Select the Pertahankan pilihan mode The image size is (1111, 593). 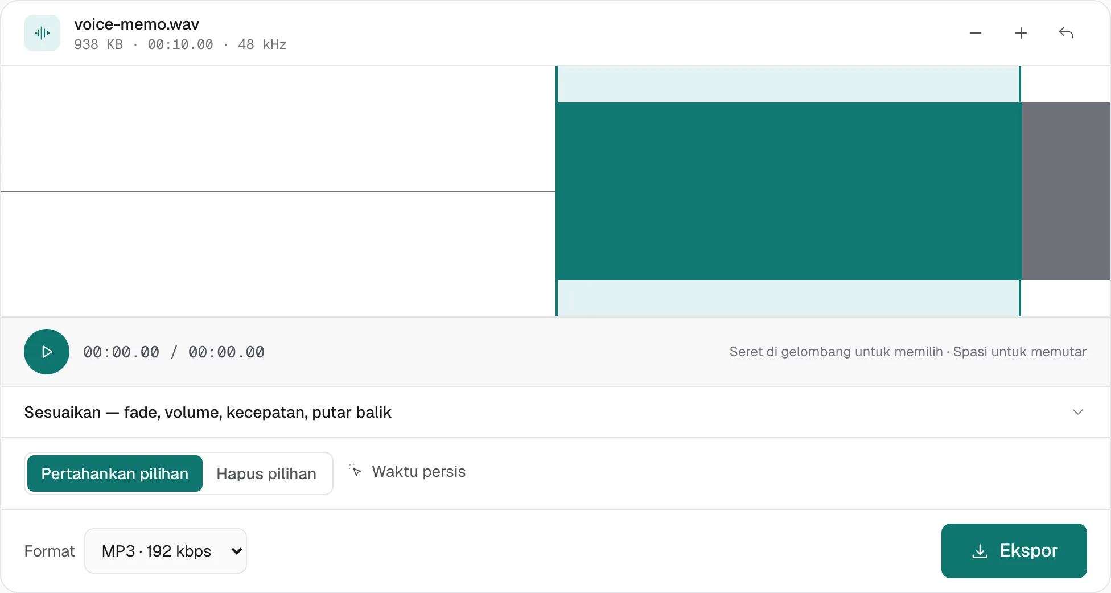(x=115, y=473)
